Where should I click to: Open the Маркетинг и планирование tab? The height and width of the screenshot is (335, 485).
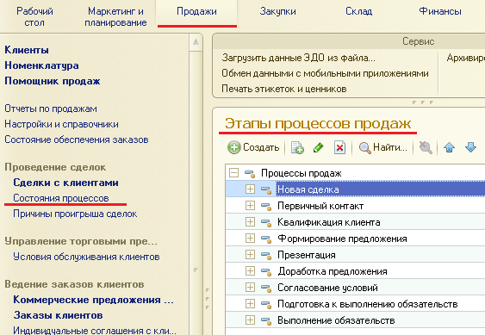pyautogui.click(x=115, y=16)
